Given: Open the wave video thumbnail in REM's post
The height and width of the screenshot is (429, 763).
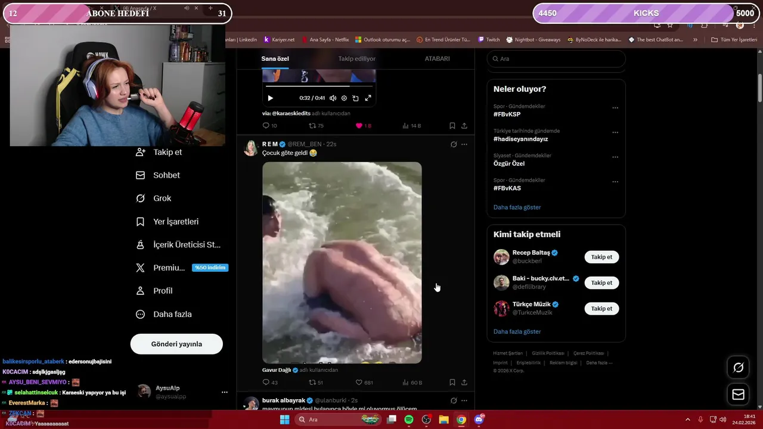Looking at the screenshot, I should tap(342, 263).
